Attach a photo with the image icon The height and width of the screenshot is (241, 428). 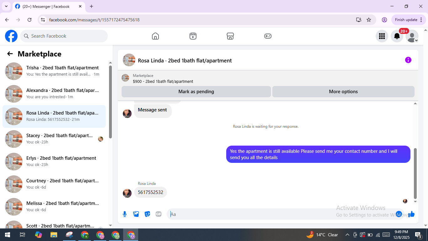click(136, 214)
